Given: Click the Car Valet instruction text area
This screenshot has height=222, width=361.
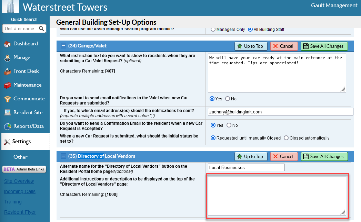Looking at the screenshot, I should (x=277, y=73).
